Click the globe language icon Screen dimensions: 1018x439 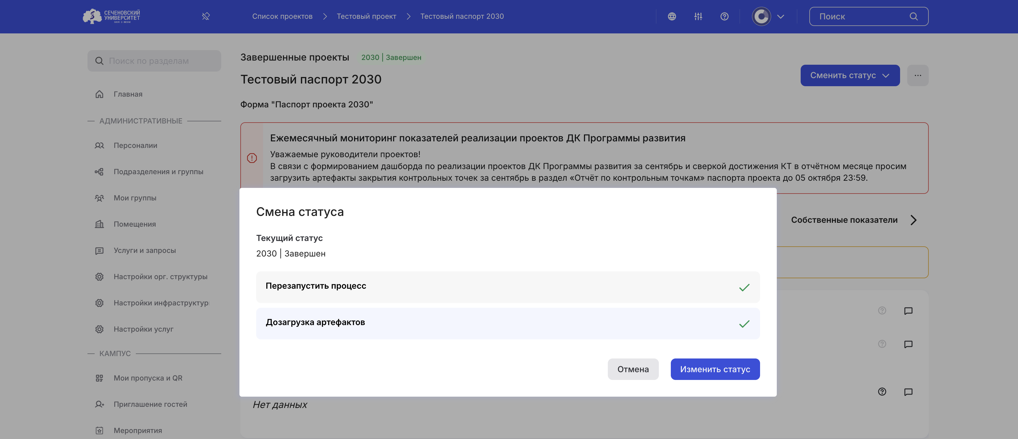tap(672, 17)
